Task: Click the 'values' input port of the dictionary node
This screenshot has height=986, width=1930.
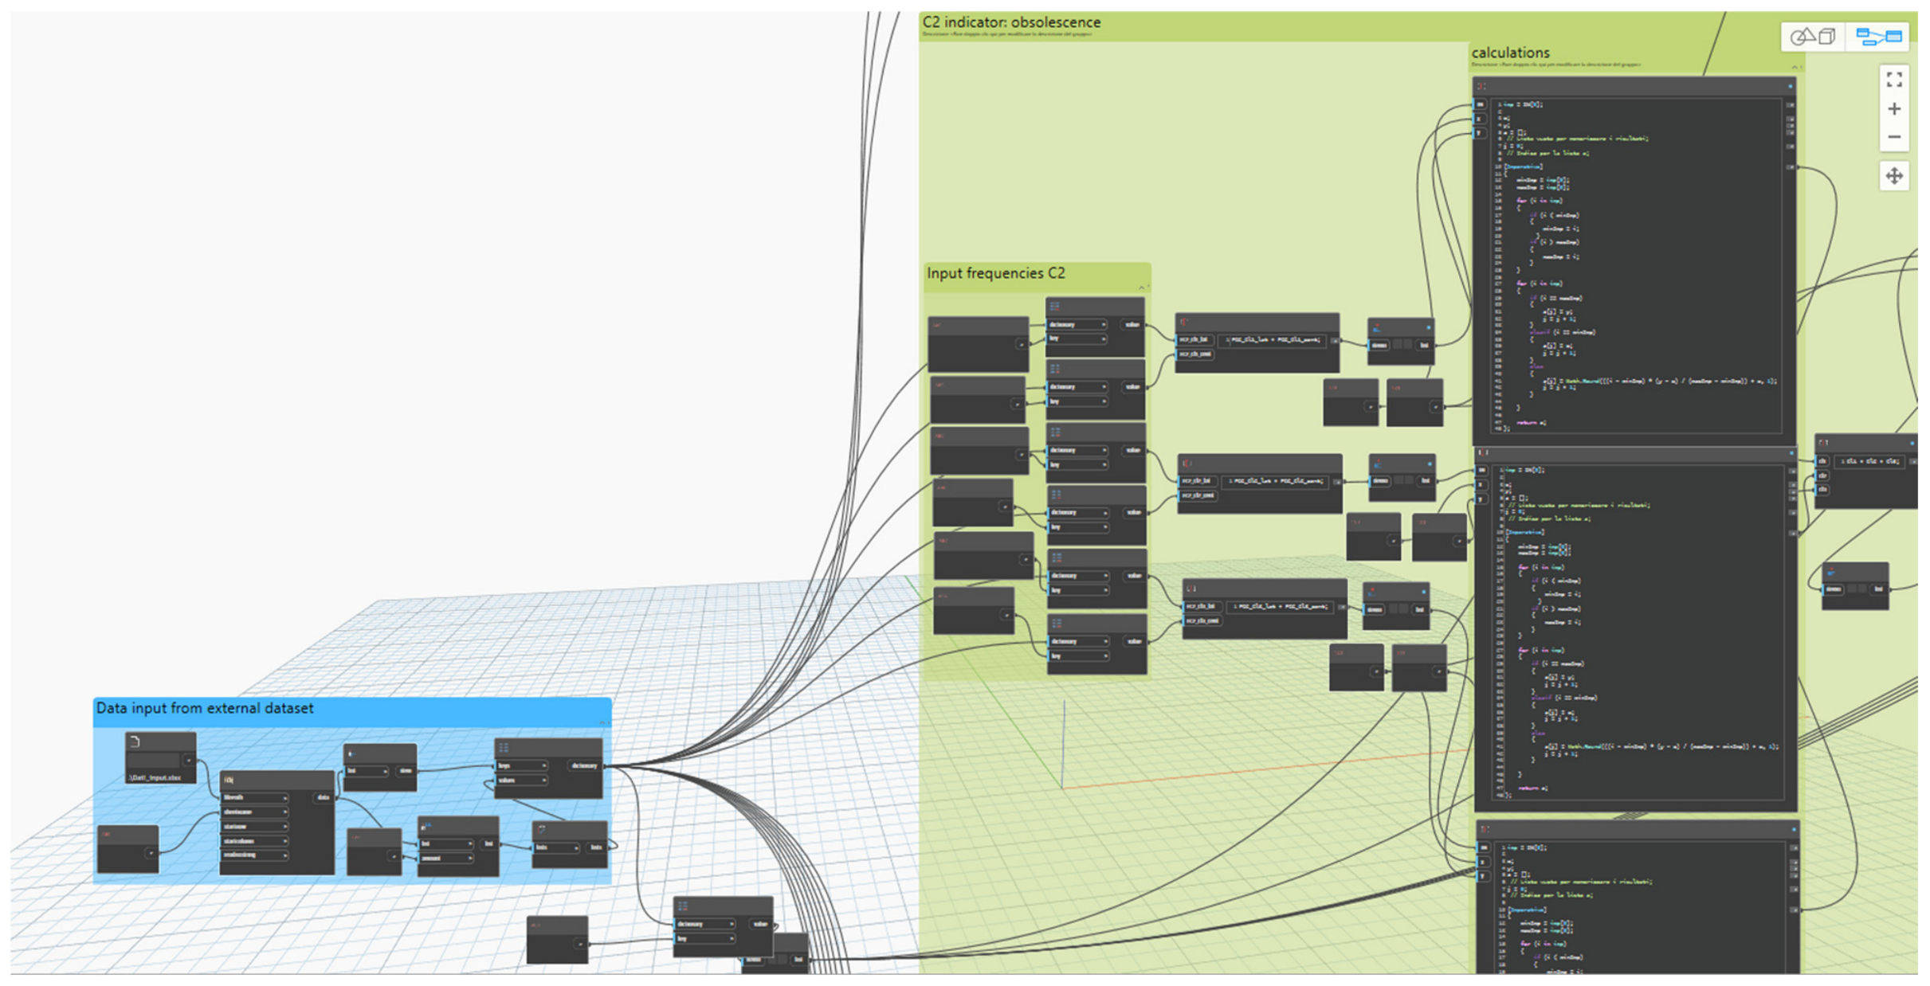Action: pyautogui.click(x=520, y=781)
